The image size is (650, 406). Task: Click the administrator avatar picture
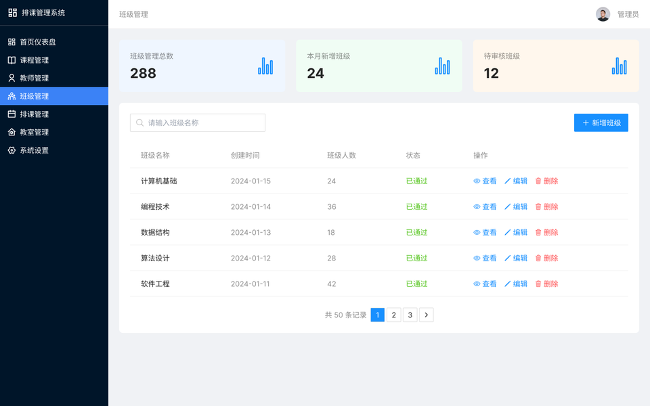click(x=603, y=14)
